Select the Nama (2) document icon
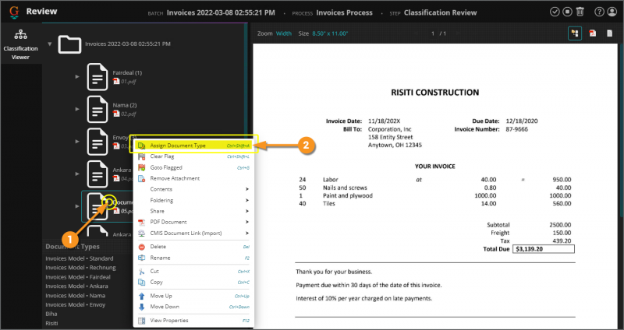This screenshot has width=624, height=330. (97, 109)
